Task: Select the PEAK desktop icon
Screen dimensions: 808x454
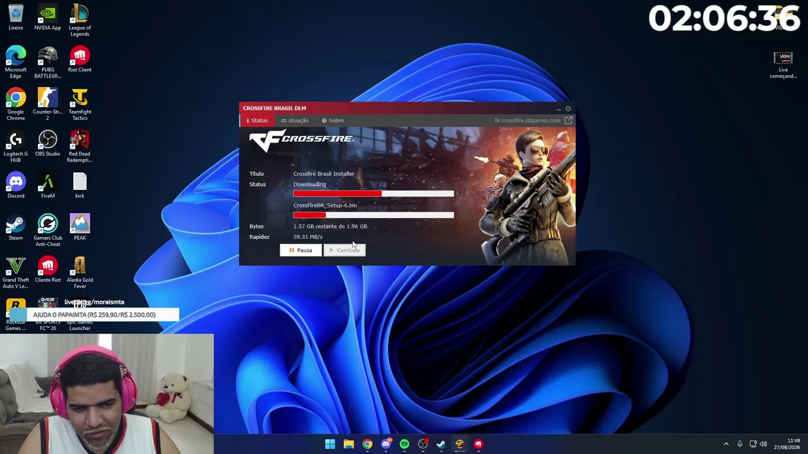Action: tap(80, 228)
